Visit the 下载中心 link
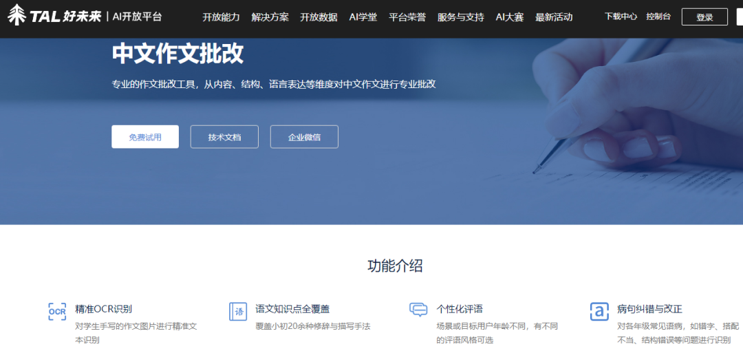This screenshot has width=743, height=351. (621, 17)
